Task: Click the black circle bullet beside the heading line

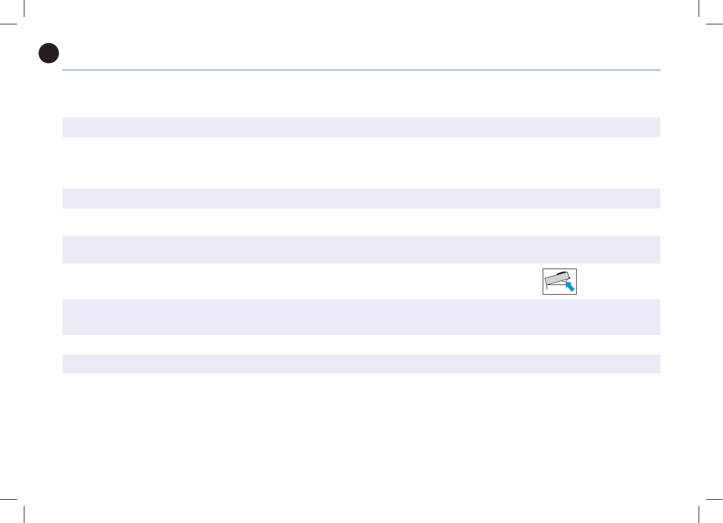Action: 49,53
